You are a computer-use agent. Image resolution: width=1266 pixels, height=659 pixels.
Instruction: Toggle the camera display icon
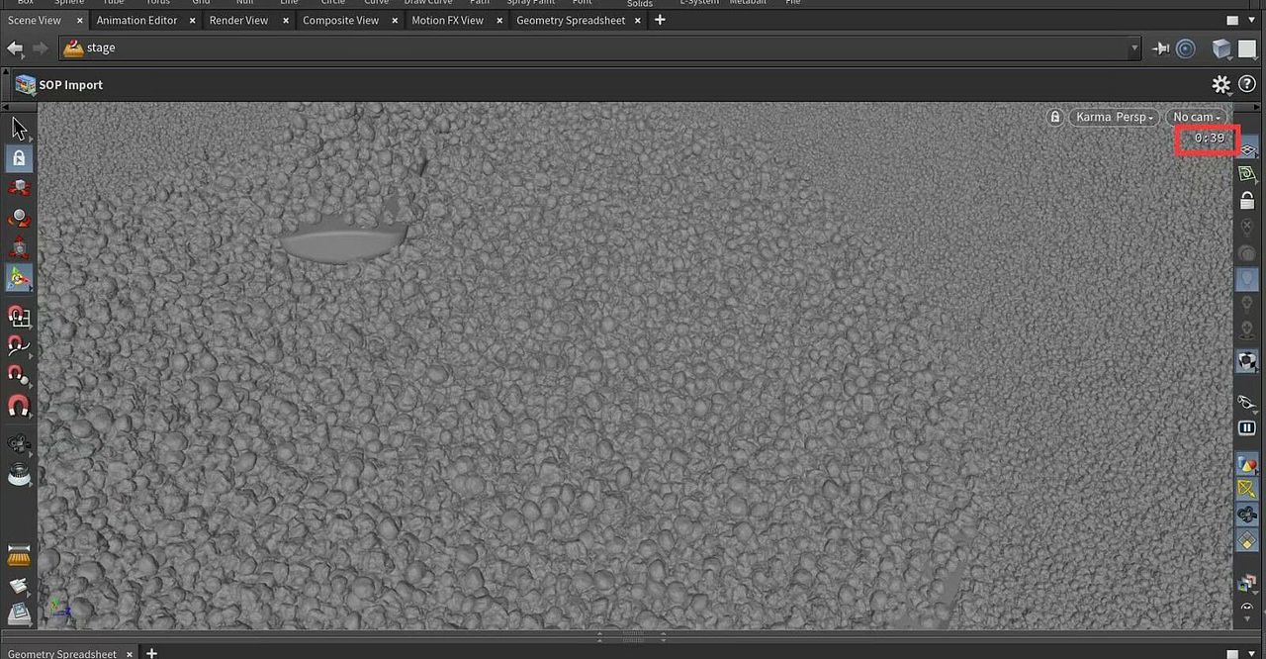click(x=1247, y=515)
